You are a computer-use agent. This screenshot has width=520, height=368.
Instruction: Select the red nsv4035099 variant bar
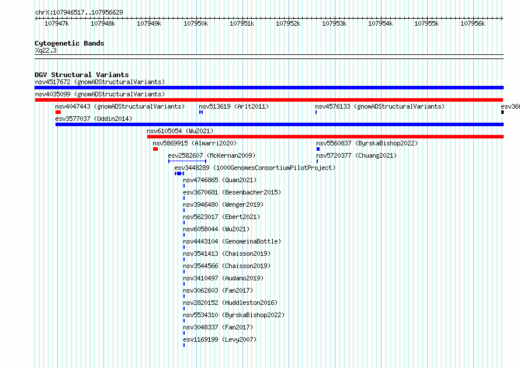pyautogui.click(x=269, y=100)
